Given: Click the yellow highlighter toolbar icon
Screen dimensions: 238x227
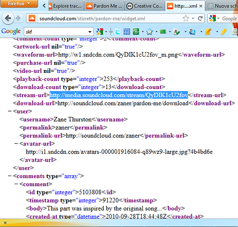Looking at the screenshot, I should pos(224,31).
